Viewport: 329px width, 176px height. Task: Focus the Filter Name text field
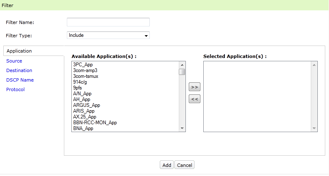(108, 22)
